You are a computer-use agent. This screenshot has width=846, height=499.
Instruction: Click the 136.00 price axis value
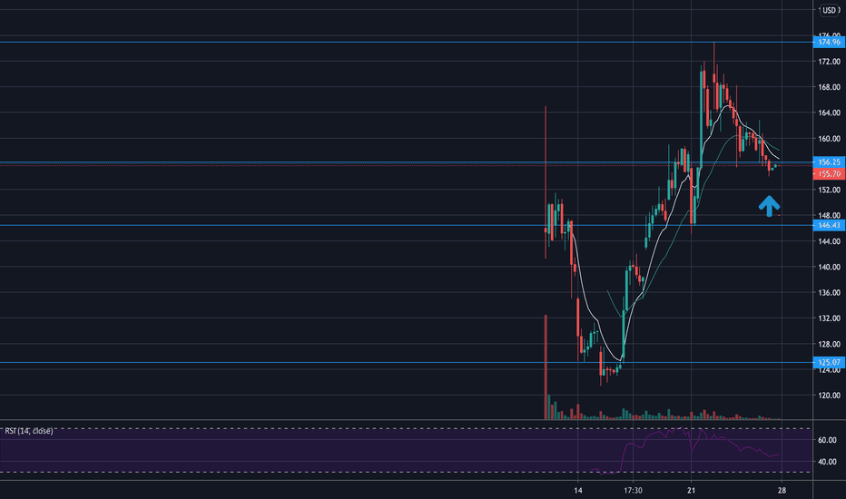[829, 293]
